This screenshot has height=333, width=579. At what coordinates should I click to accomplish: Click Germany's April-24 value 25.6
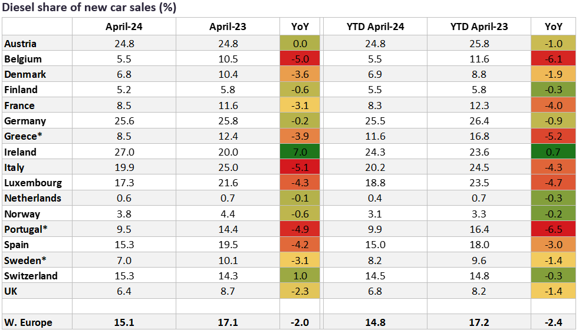click(124, 121)
